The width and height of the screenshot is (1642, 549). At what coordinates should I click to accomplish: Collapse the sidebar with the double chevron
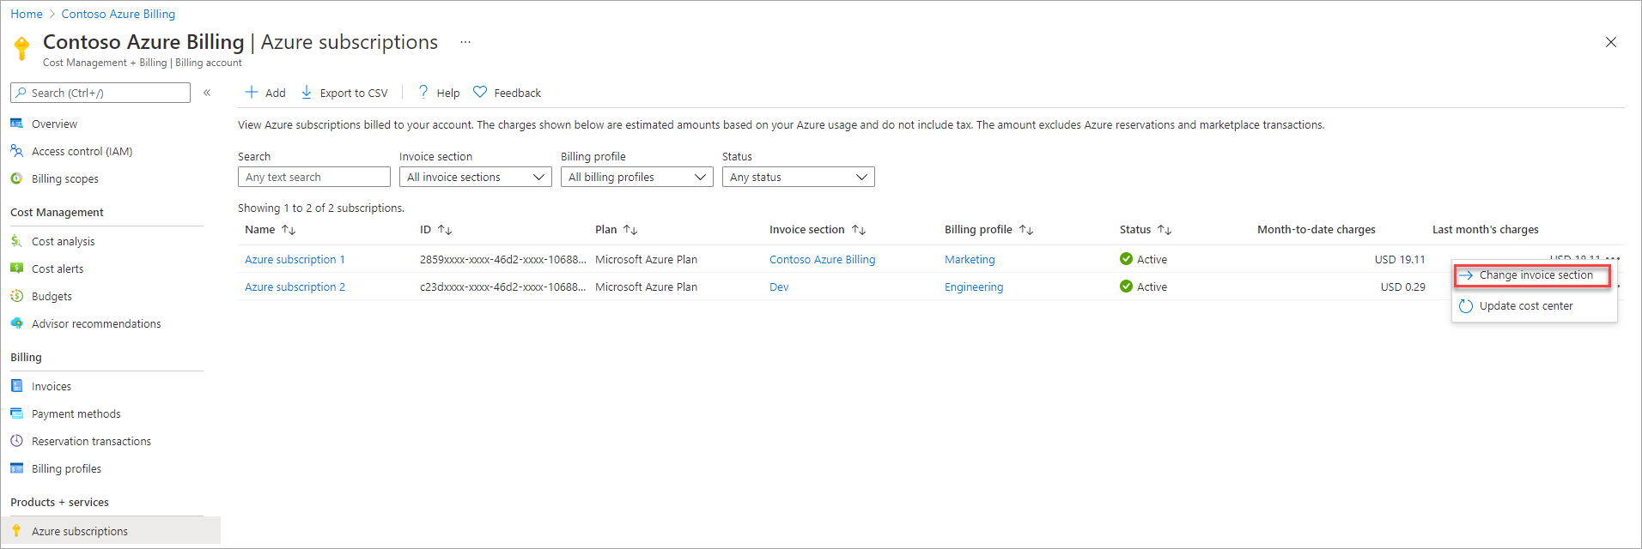pyautogui.click(x=207, y=93)
